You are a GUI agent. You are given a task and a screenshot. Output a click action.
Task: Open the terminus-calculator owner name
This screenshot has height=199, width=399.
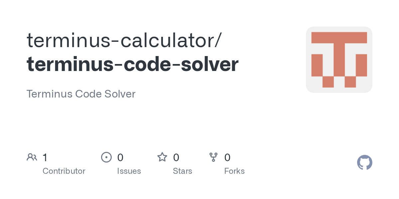120,40
